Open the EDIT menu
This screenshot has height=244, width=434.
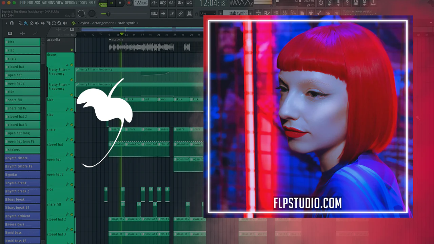pyautogui.click(x=30, y=3)
